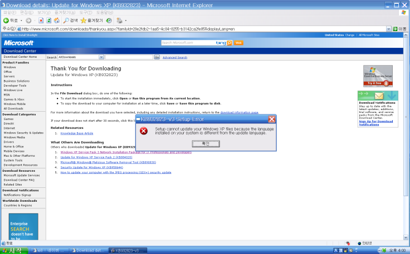Select Windows under Product Families
Viewport: 410px width, 254px height.
click(x=9, y=67)
